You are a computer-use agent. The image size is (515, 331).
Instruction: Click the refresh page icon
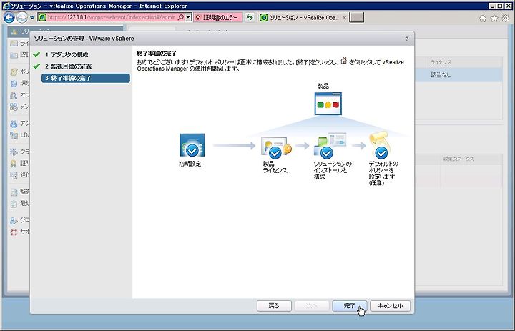pyautogui.click(x=250, y=17)
